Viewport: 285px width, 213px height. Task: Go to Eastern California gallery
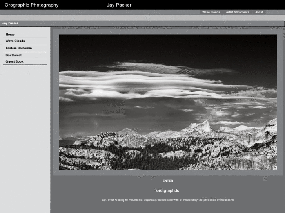pyautogui.click(x=19, y=48)
